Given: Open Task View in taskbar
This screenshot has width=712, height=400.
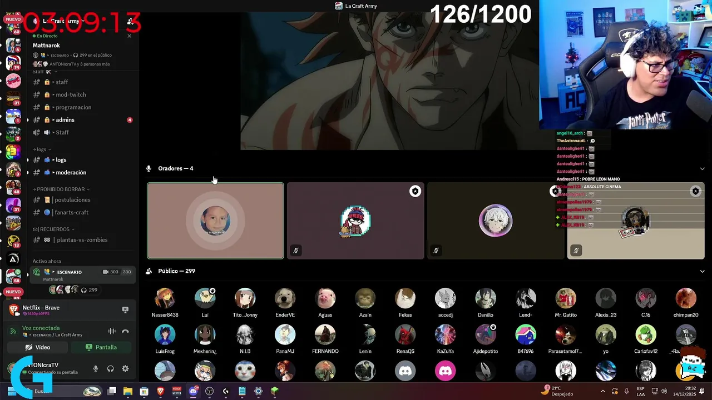Looking at the screenshot, I should coord(112,391).
